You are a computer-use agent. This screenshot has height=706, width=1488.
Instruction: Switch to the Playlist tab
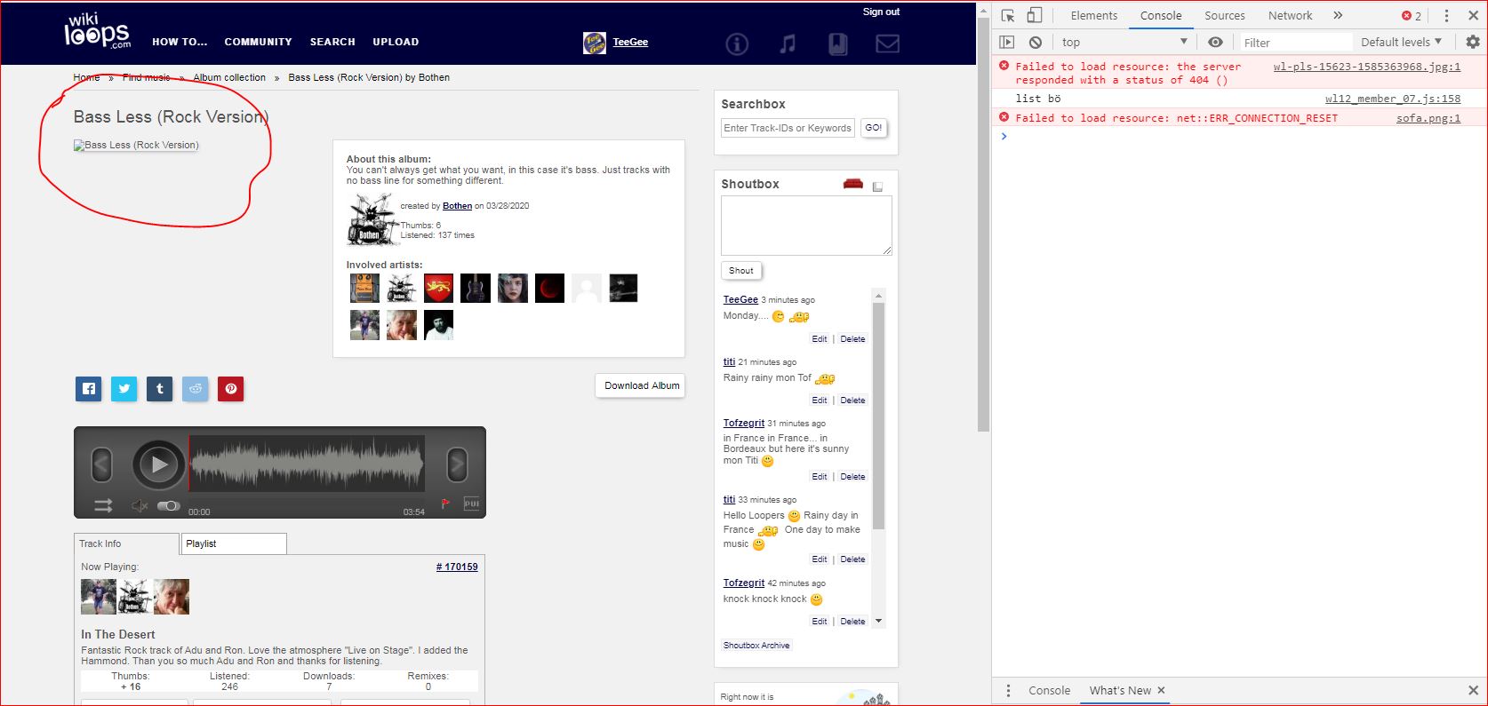(x=233, y=543)
